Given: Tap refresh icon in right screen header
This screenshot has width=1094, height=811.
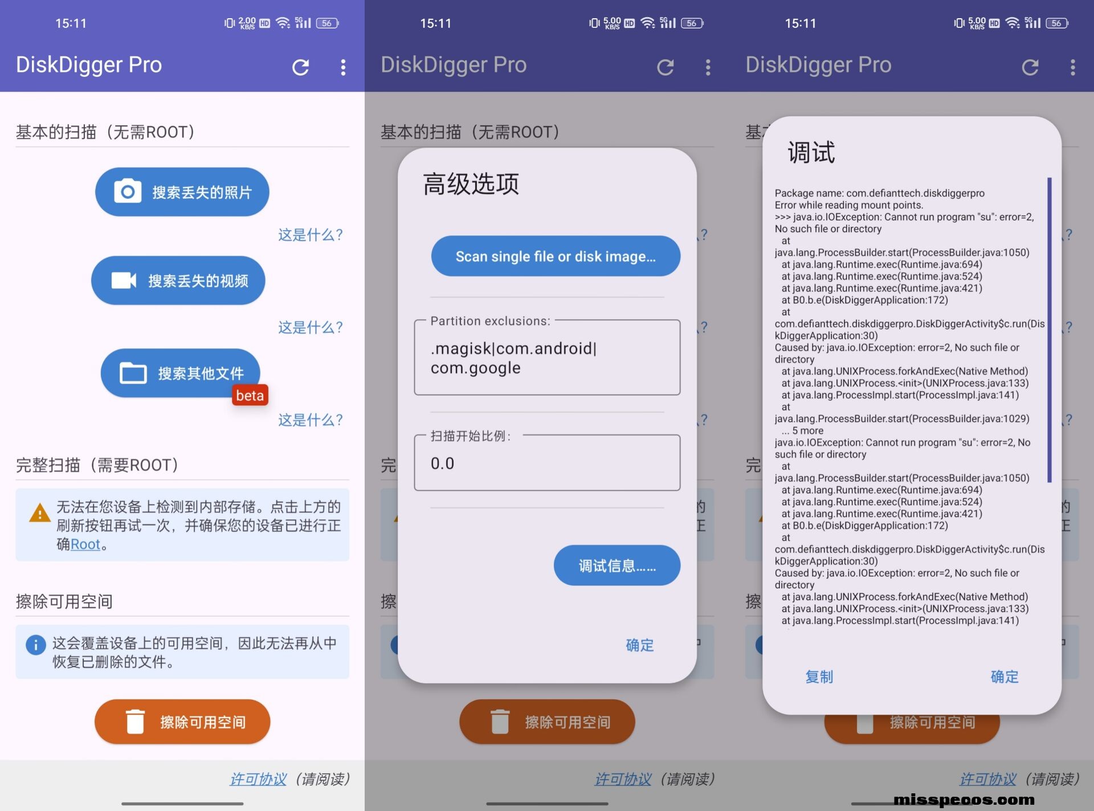Looking at the screenshot, I should click(x=1030, y=67).
